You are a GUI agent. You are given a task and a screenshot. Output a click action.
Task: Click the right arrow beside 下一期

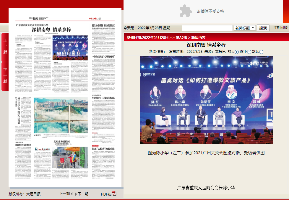point(76,194)
